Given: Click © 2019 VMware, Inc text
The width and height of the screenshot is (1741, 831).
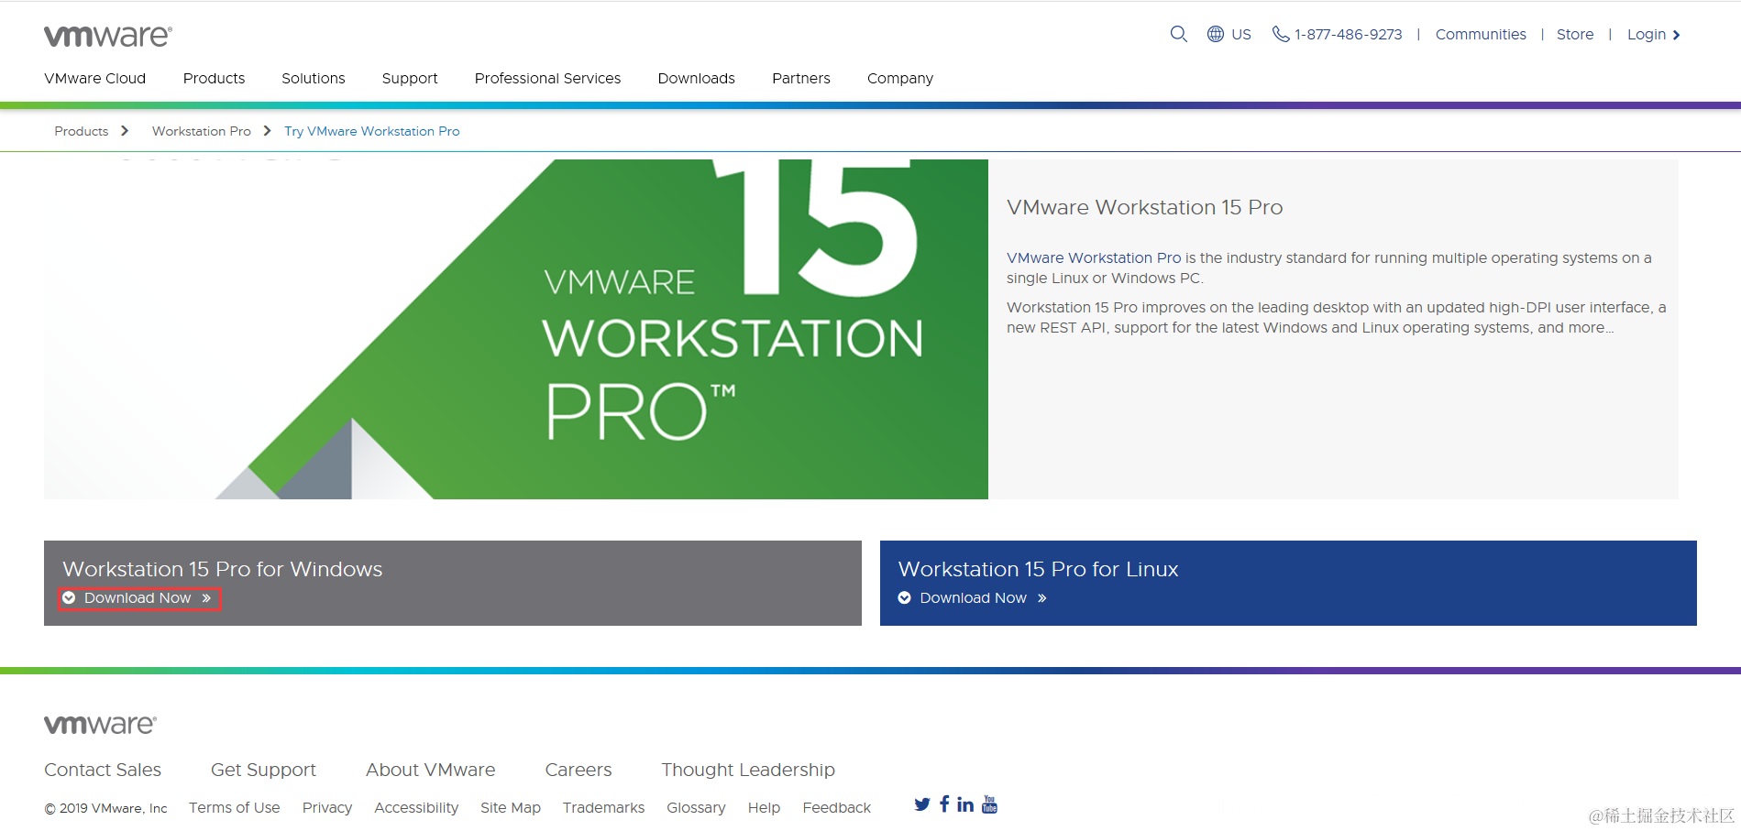Looking at the screenshot, I should pyautogui.click(x=105, y=808).
